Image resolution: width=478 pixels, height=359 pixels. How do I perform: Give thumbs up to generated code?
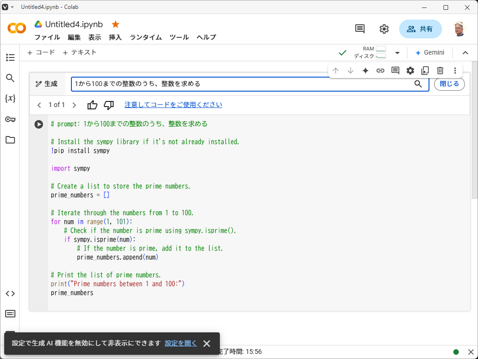click(92, 105)
